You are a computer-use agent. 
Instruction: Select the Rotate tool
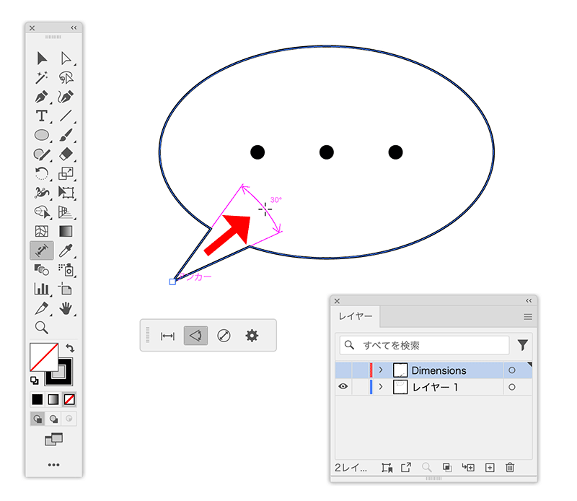42,173
